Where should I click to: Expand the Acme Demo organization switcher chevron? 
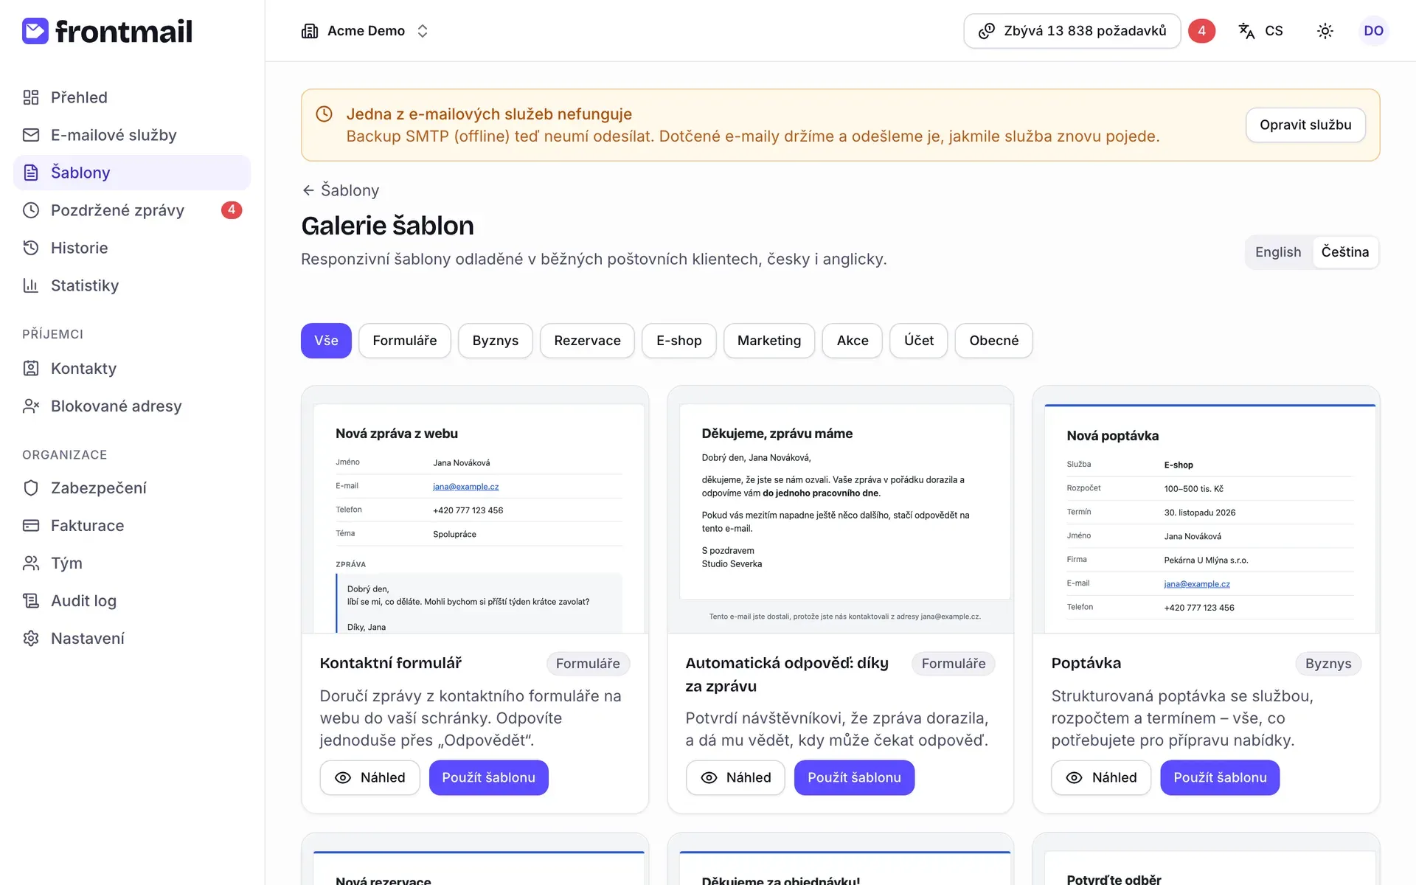click(423, 31)
